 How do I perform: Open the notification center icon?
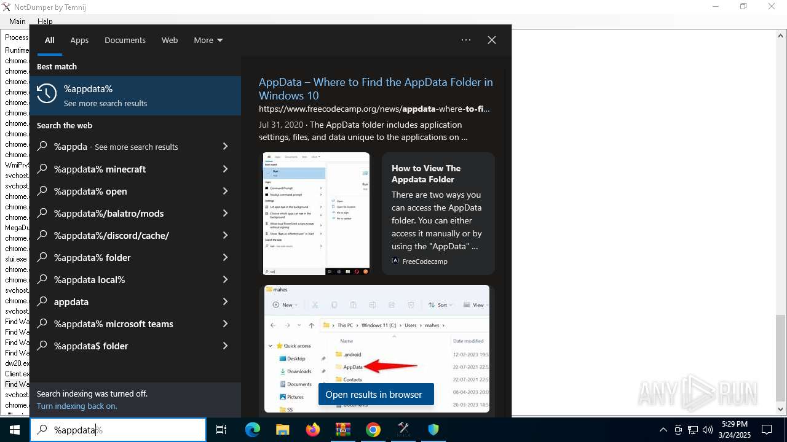tap(767, 430)
